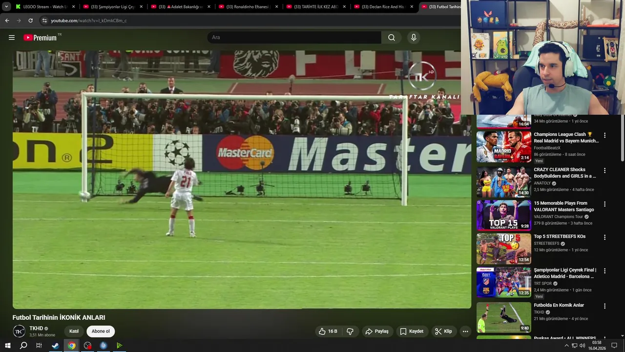Close the Ronaldinho Efsanesi tab

tap(277, 7)
